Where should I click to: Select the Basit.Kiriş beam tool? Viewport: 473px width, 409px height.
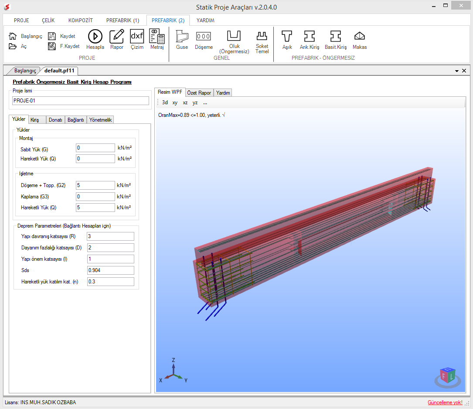click(335, 40)
